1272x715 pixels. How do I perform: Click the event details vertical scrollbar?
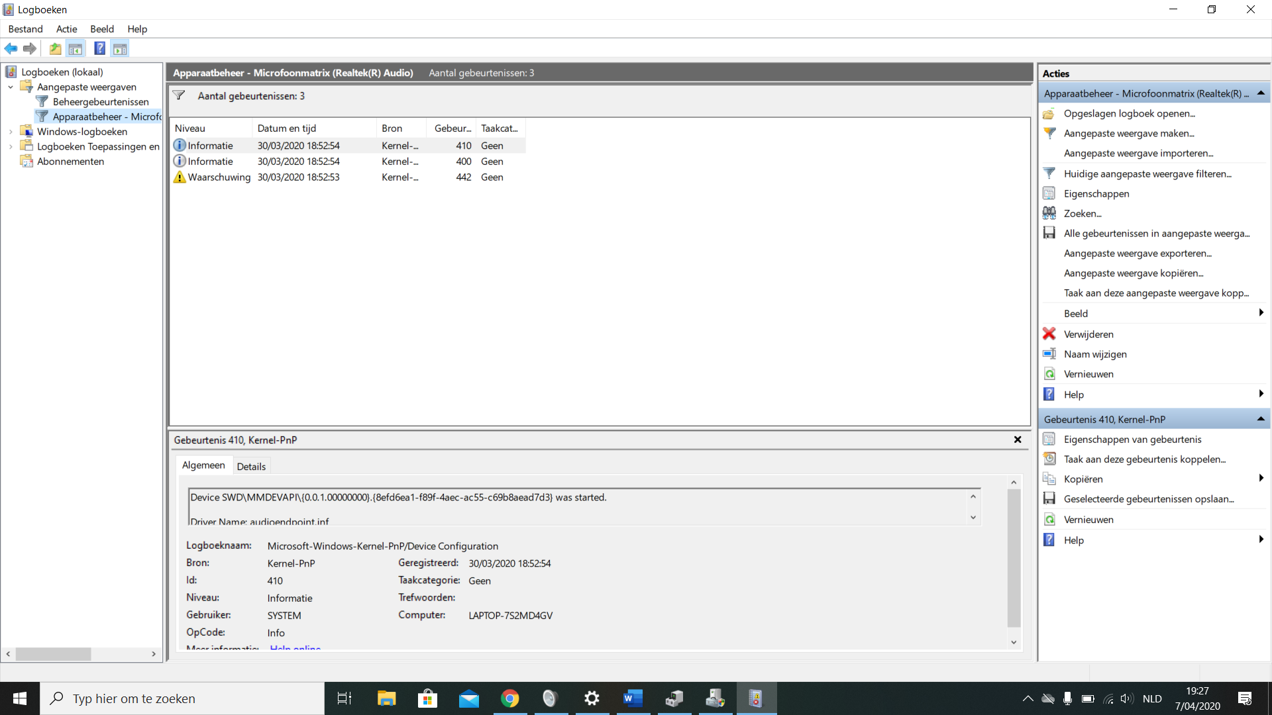pos(1014,562)
